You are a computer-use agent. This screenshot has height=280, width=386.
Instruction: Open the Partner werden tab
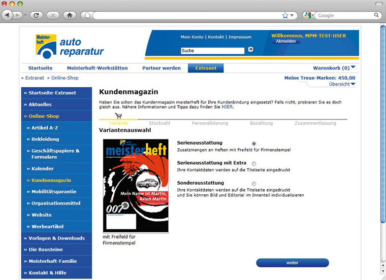[161, 68]
